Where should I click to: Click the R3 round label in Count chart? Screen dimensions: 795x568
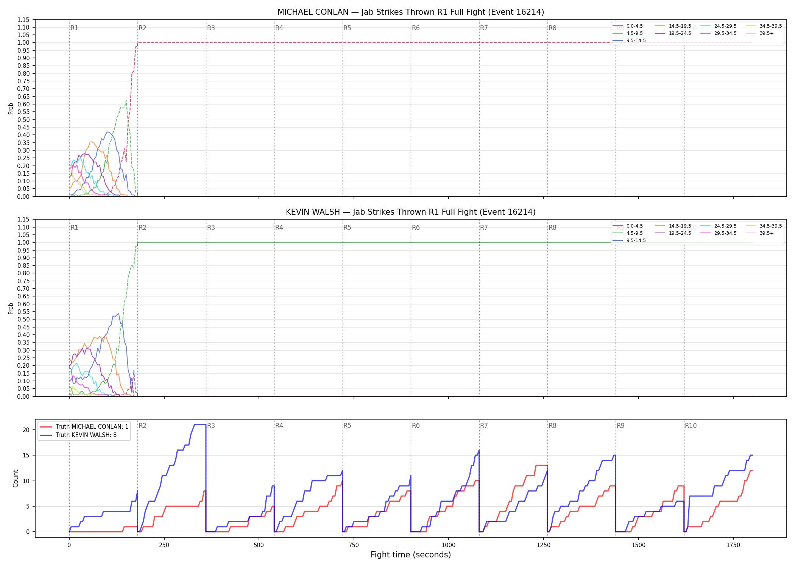tap(211, 426)
